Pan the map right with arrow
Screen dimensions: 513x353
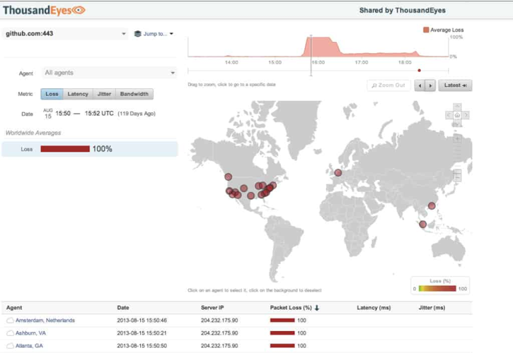(x=466, y=114)
